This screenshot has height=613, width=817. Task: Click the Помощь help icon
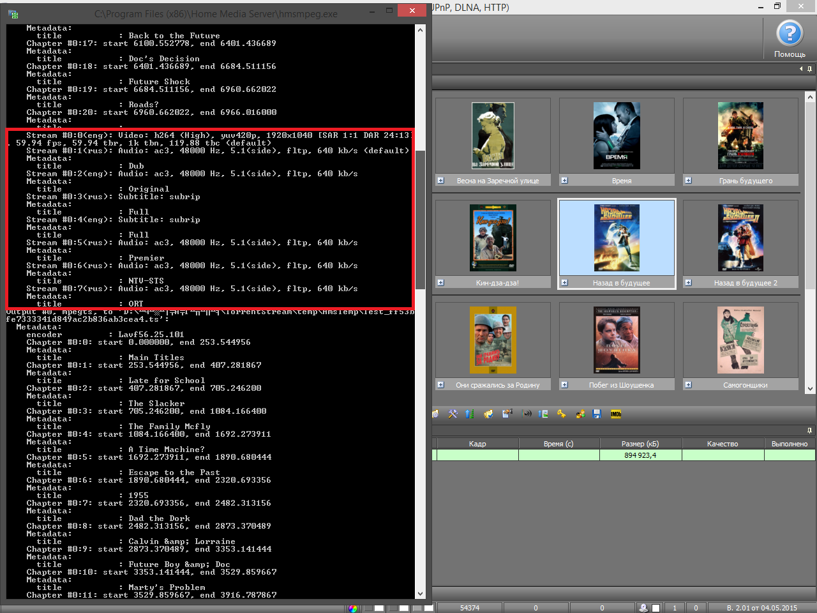[789, 34]
